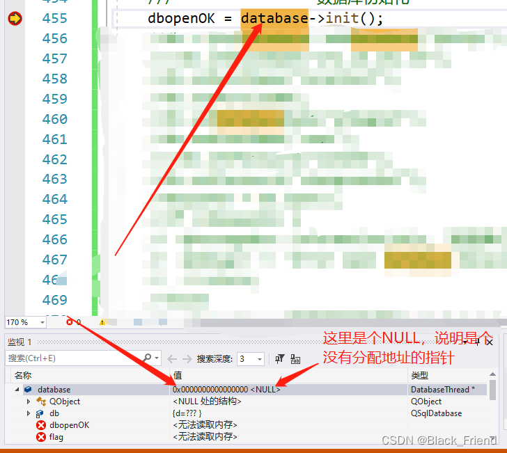Click the database object cube icon
The width and height of the screenshot is (507, 453).
click(28, 390)
